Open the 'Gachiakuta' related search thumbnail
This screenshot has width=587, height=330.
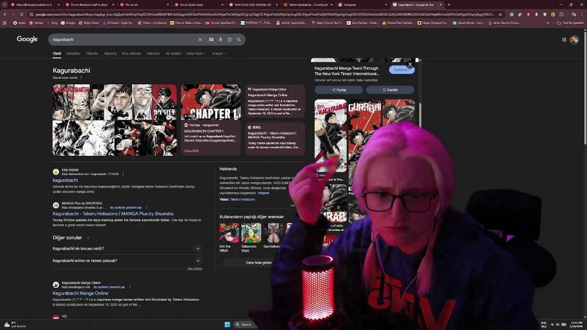[273, 233]
